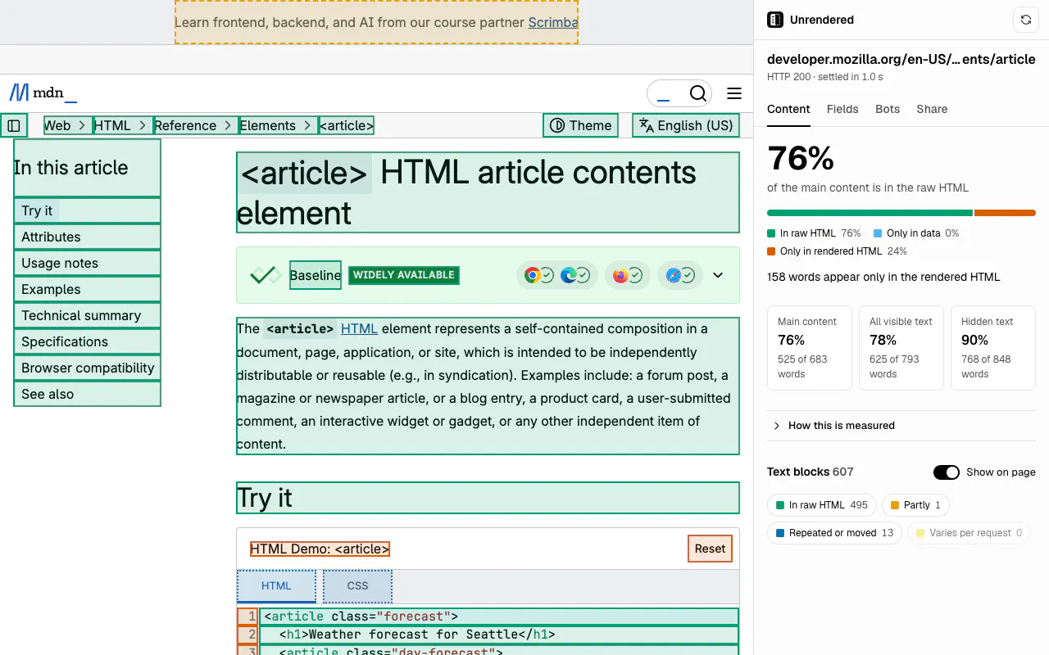The height and width of the screenshot is (655, 1049).
Task: Click the content coverage progress bar
Action: 901,213
